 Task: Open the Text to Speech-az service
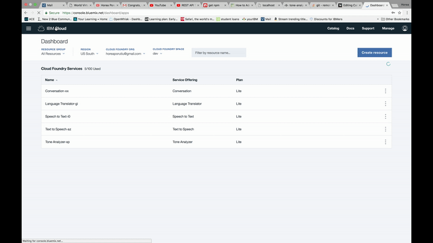pyautogui.click(x=58, y=129)
